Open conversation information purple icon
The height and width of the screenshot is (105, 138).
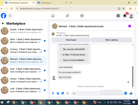tap(130, 26)
